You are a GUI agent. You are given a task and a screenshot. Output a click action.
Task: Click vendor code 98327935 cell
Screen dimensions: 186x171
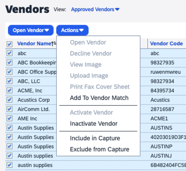coord(162,62)
